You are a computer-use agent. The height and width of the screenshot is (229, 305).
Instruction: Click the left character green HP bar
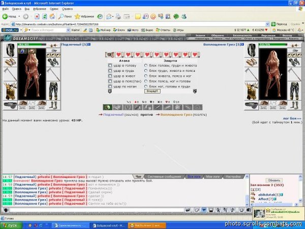pyautogui.click(x=32, y=44)
